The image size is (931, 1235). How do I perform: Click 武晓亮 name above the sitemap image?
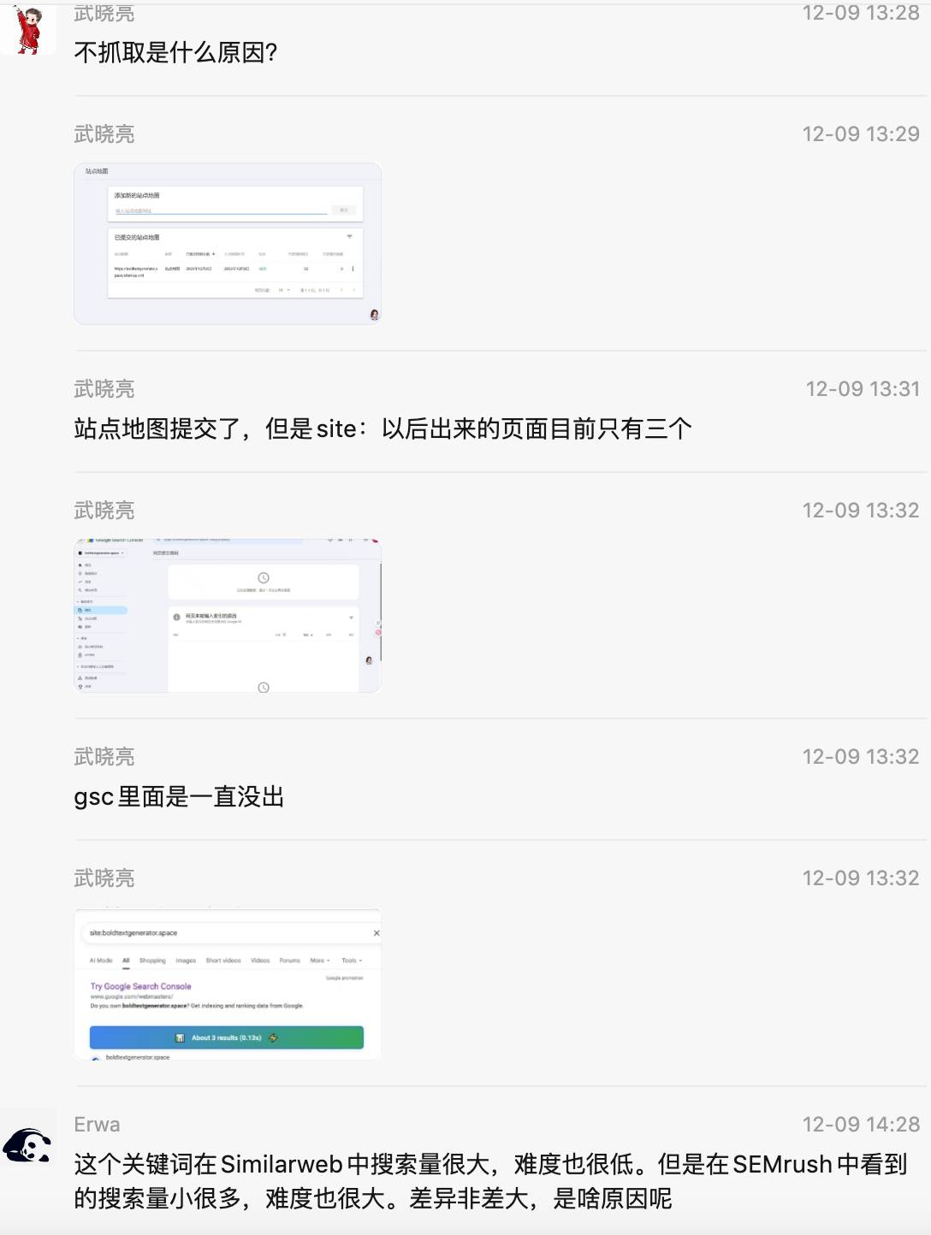point(104,134)
